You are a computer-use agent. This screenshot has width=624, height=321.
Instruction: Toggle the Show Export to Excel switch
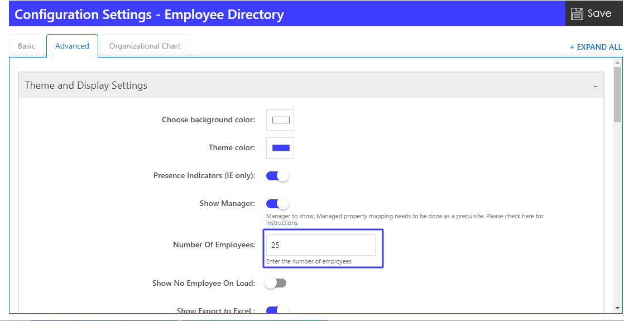pyautogui.click(x=277, y=310)
